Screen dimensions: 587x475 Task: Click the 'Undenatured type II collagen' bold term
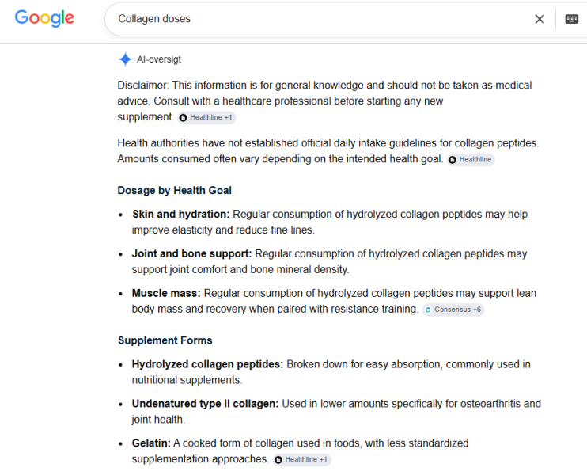(x=205, y=404)
